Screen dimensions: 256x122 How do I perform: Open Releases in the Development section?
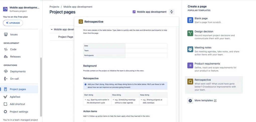click(15, 57)
